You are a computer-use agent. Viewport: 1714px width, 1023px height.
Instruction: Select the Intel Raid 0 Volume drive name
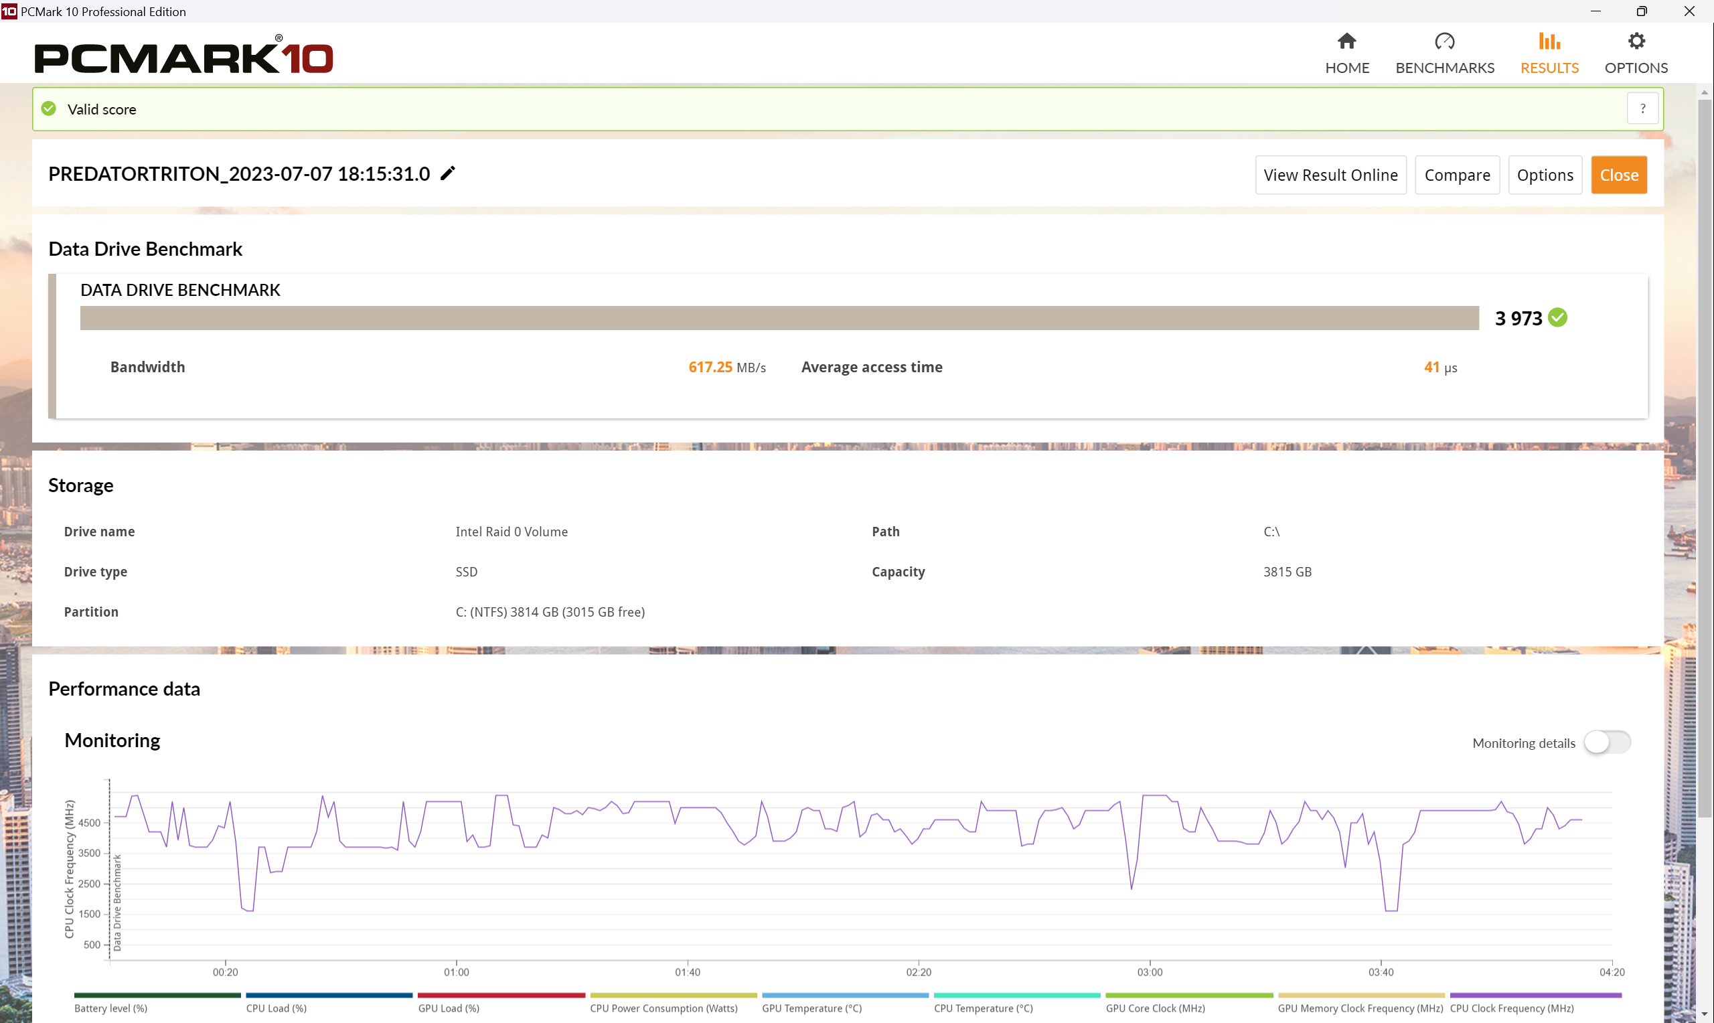pos(512,532)
